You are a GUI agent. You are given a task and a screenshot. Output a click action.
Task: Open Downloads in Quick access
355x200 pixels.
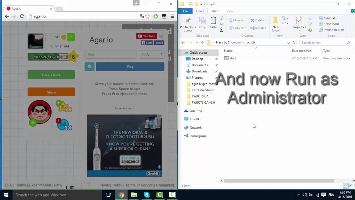point(199,71)
